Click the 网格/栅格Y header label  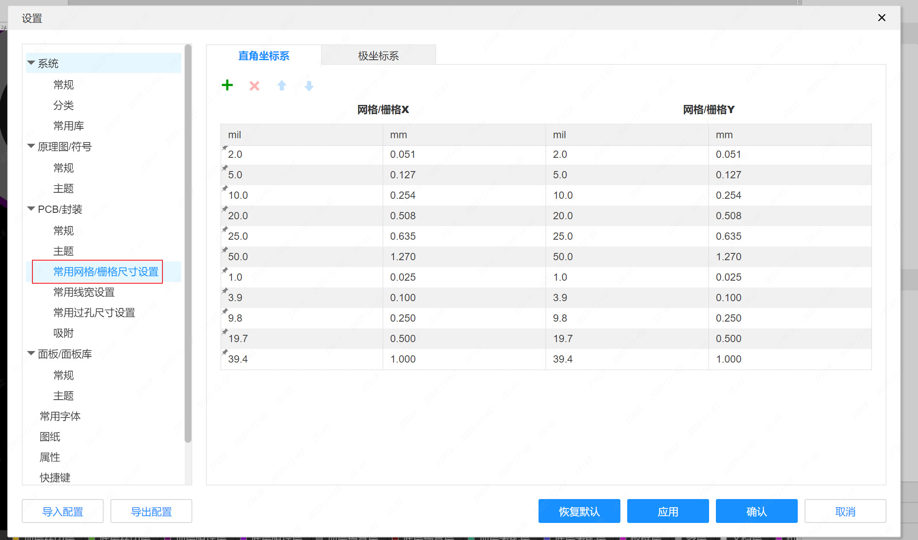709,110
